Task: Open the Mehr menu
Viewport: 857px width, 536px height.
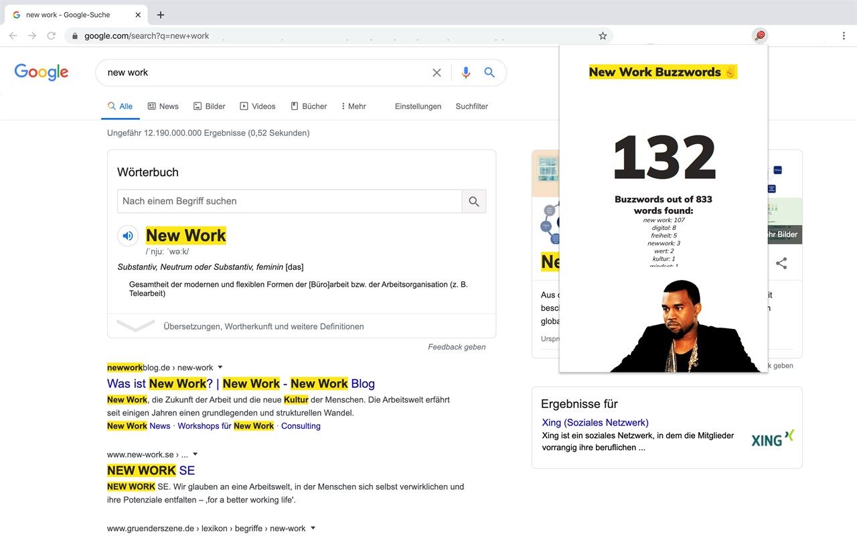Action: pyautogui.click(x=353, y=106)
